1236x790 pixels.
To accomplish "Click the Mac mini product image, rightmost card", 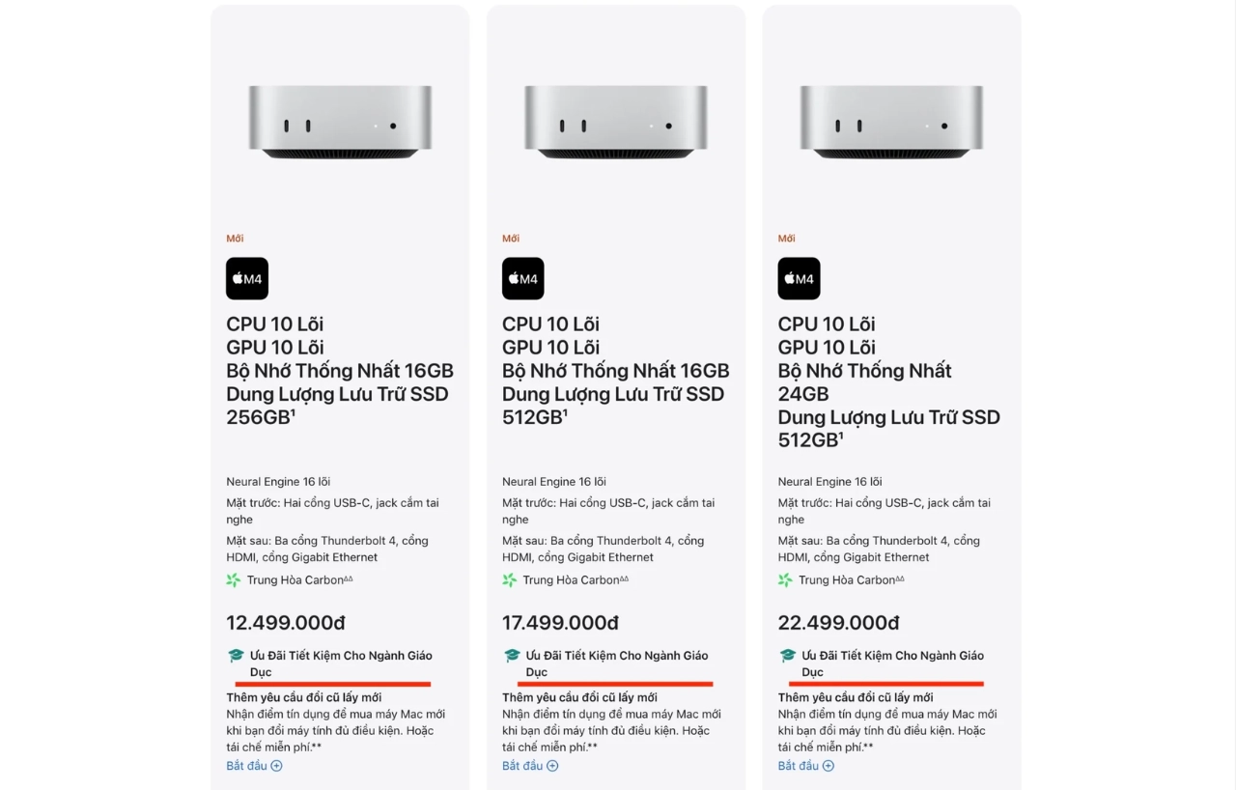I will pos(890,121).
